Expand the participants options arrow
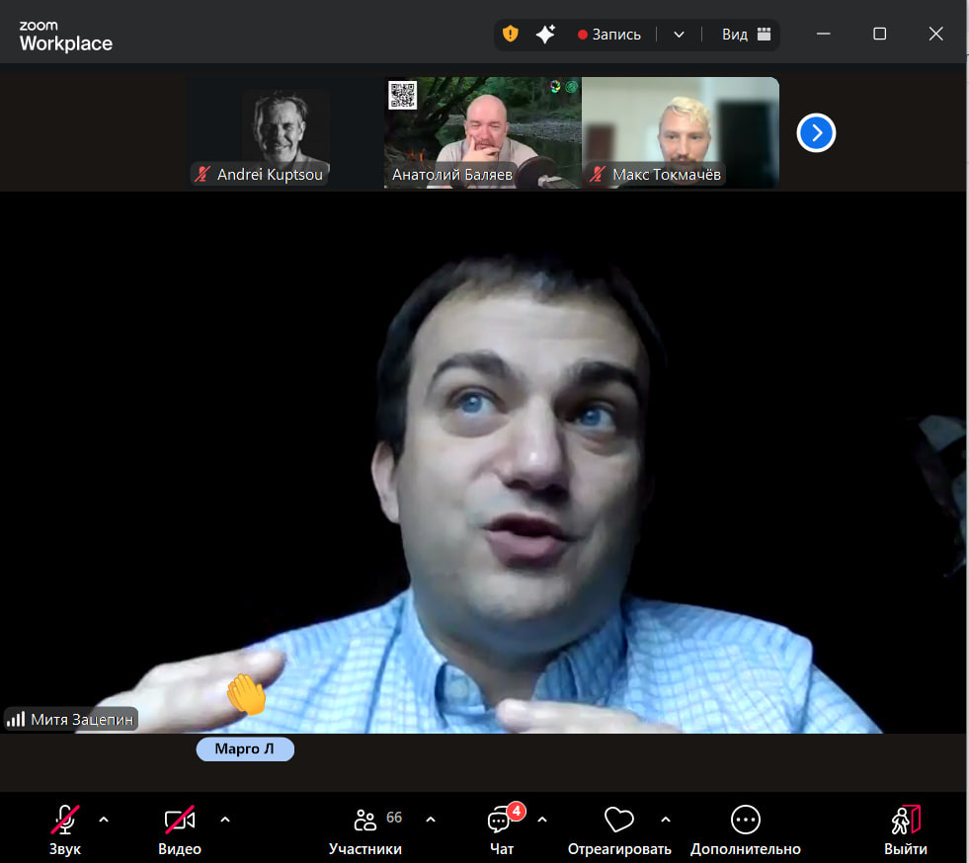The image size is (969, 863). (x=430, y=819)
